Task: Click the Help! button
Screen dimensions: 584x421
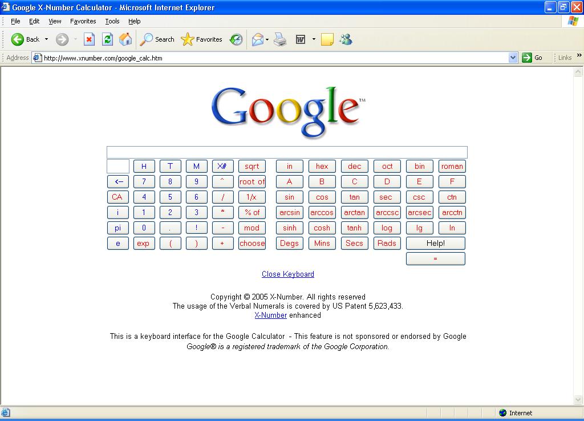Action: (x=435, y=243)
